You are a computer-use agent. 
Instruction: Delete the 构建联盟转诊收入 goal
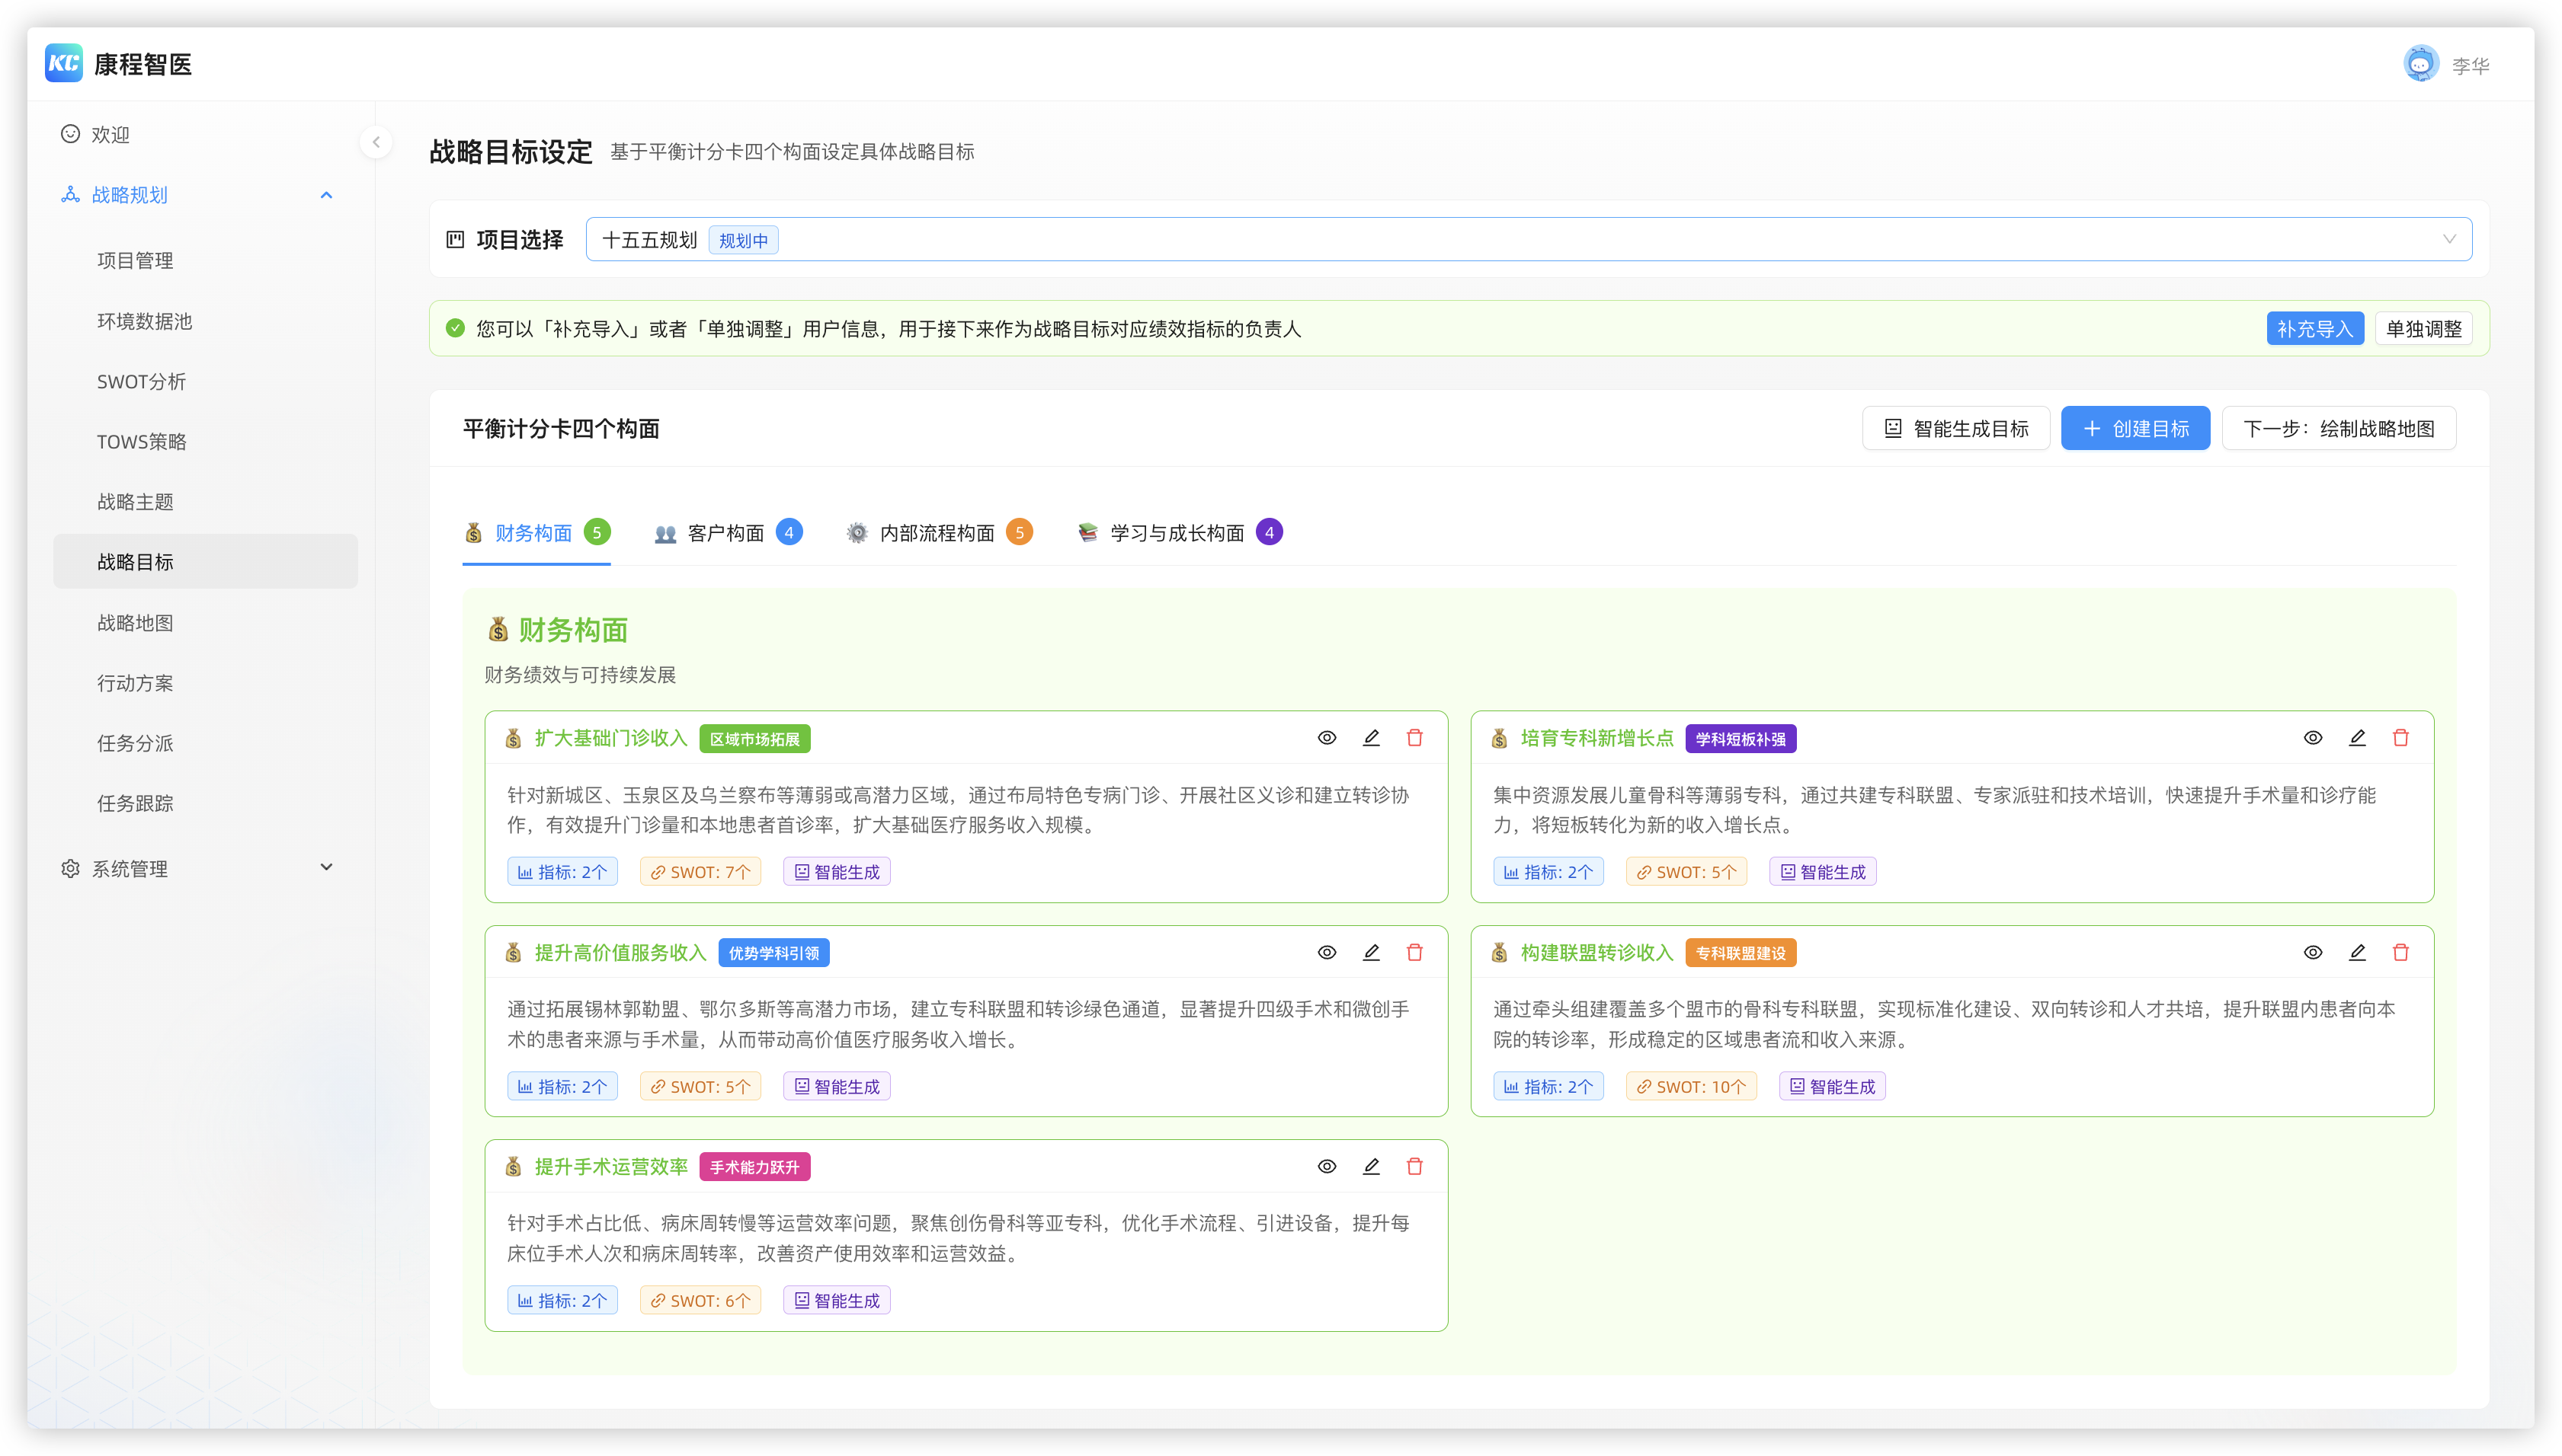coord(2401,953)
